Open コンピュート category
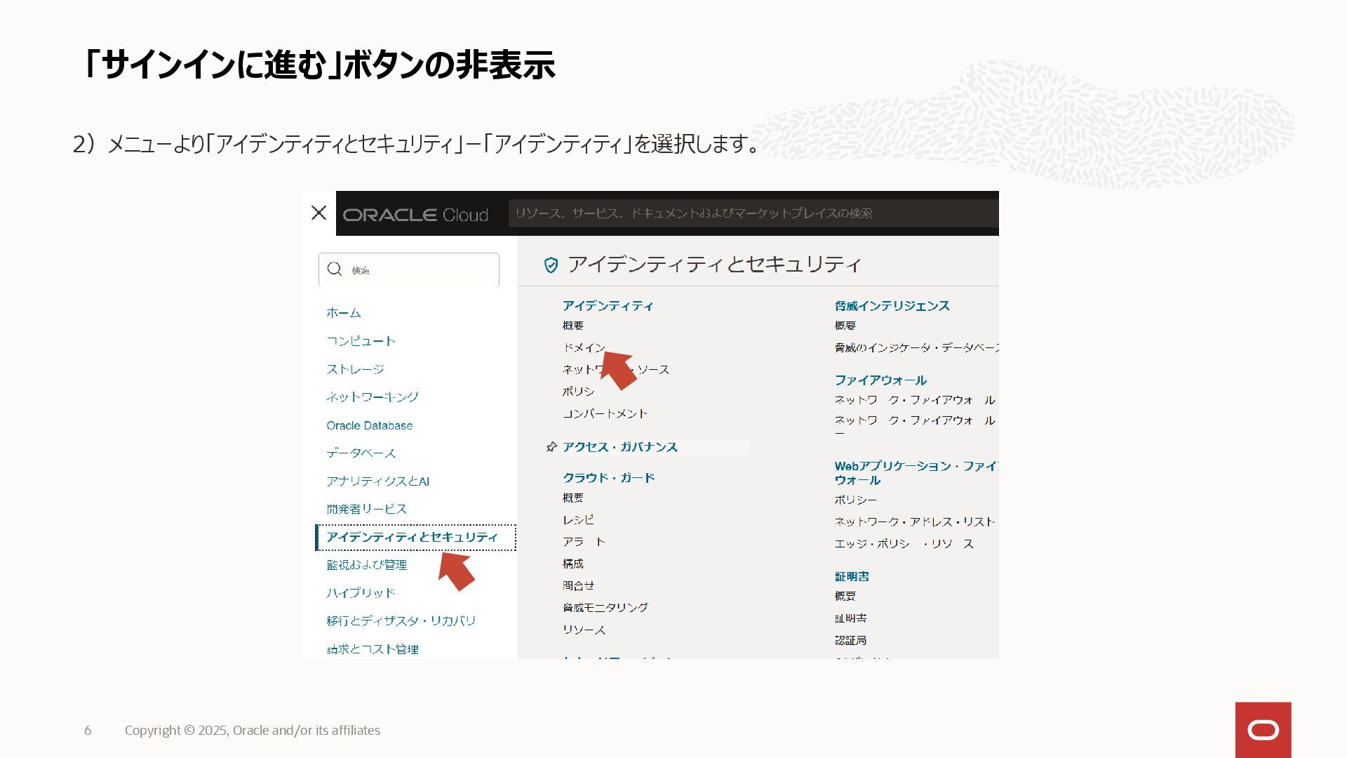Screen dimensions: 1347x758 pos(361,341)
